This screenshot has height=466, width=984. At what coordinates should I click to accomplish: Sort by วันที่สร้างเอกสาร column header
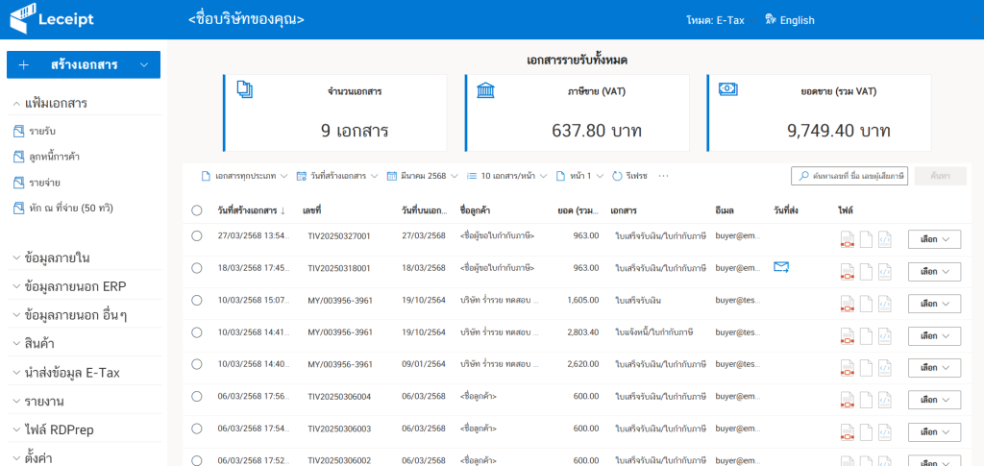pyautogui.click(x=251, y=210)
